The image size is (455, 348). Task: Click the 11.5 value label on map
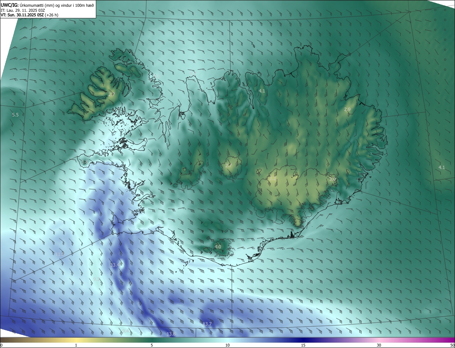pyautogui.click(x=60, y=254)
